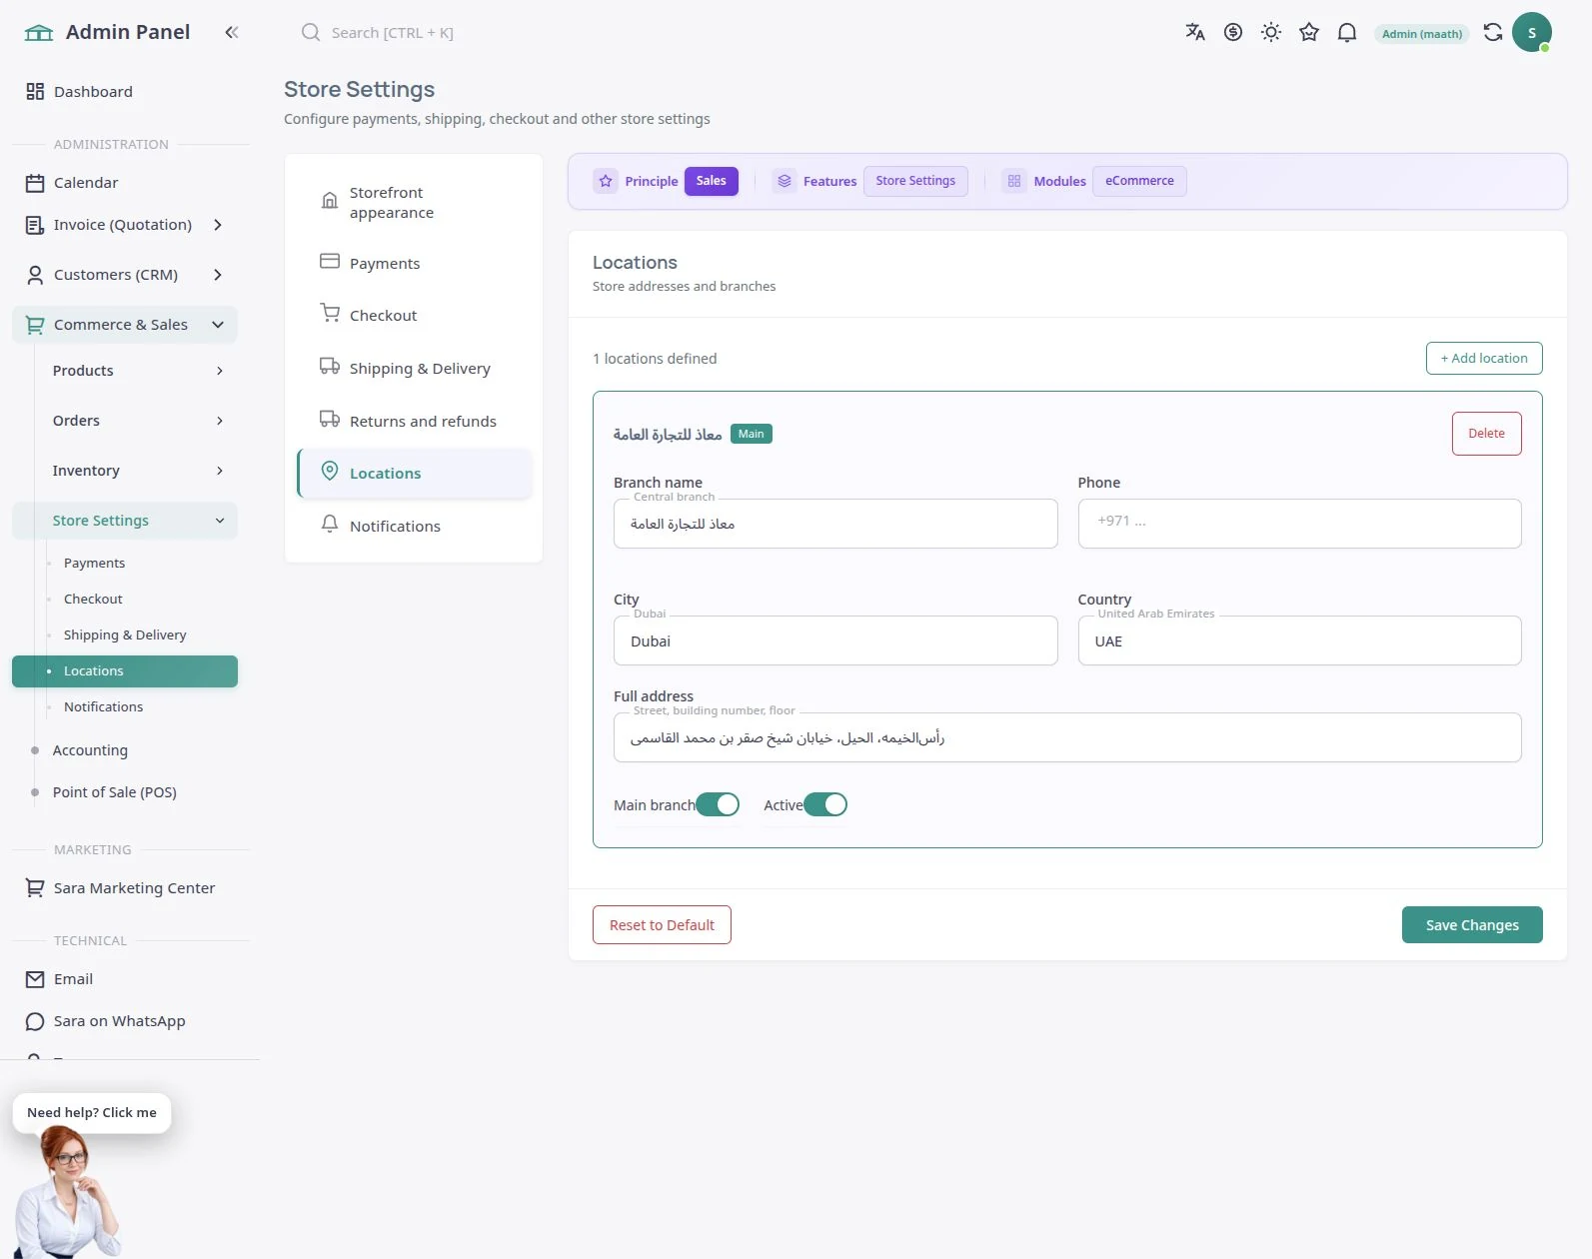This screenshot has width=1592, height=1259.
Task: Toggle the light/dark theme sun icon
Action: 1271,32
